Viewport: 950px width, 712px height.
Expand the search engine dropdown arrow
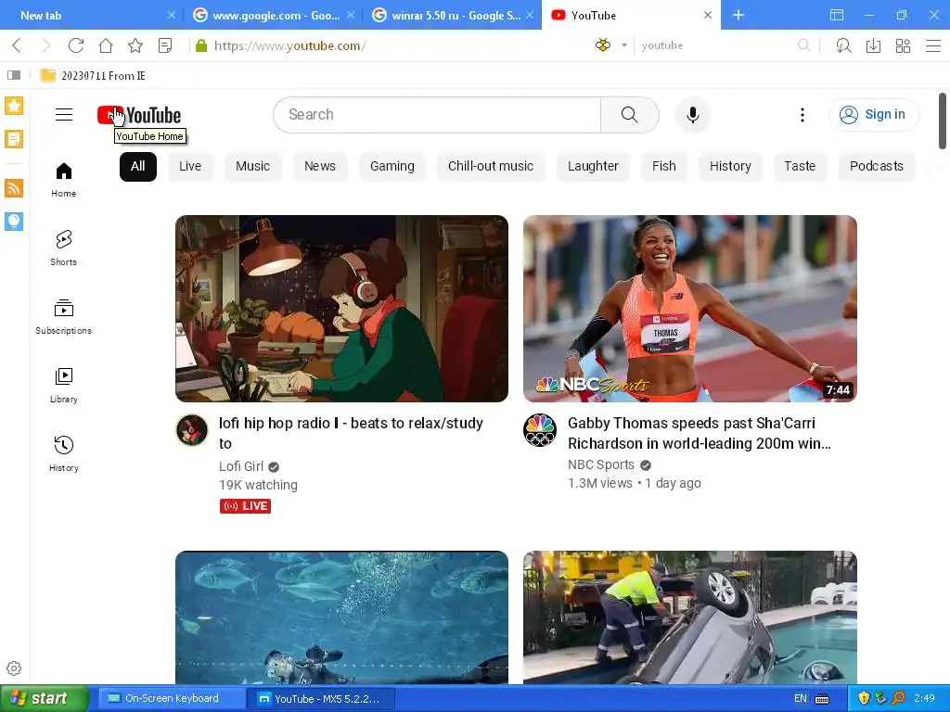tap(624, 45)
